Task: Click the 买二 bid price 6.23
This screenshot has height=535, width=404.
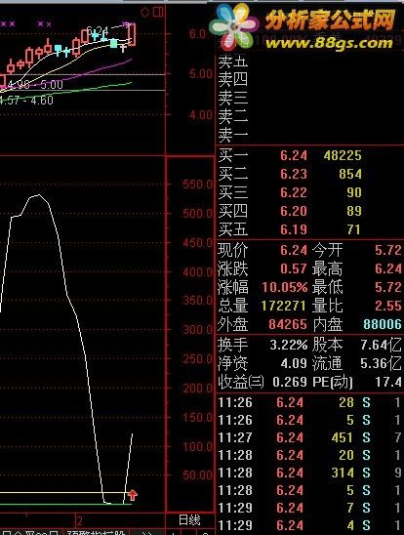Action: coord(294,174)
